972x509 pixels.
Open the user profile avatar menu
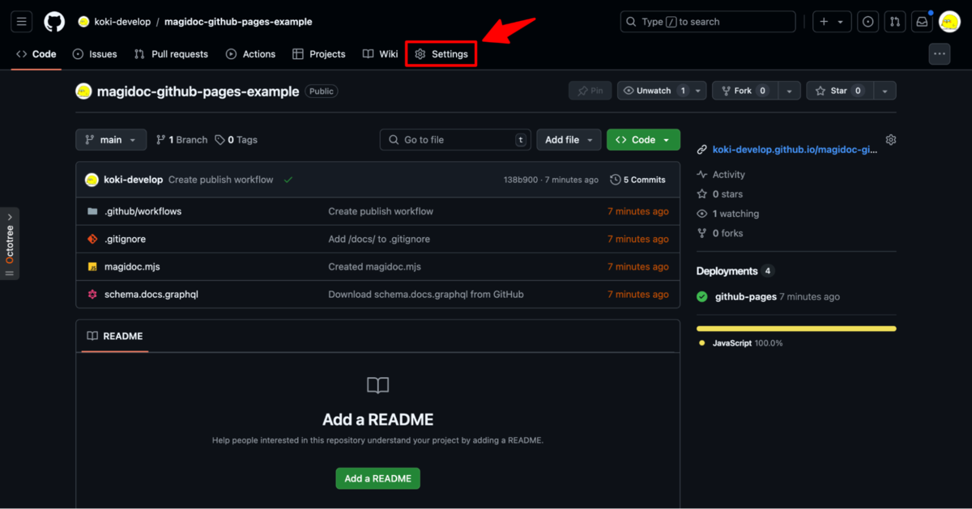[949, 22]
